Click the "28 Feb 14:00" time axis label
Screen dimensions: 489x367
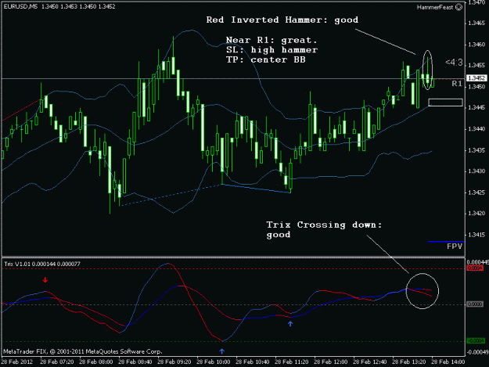coord(448,362)
